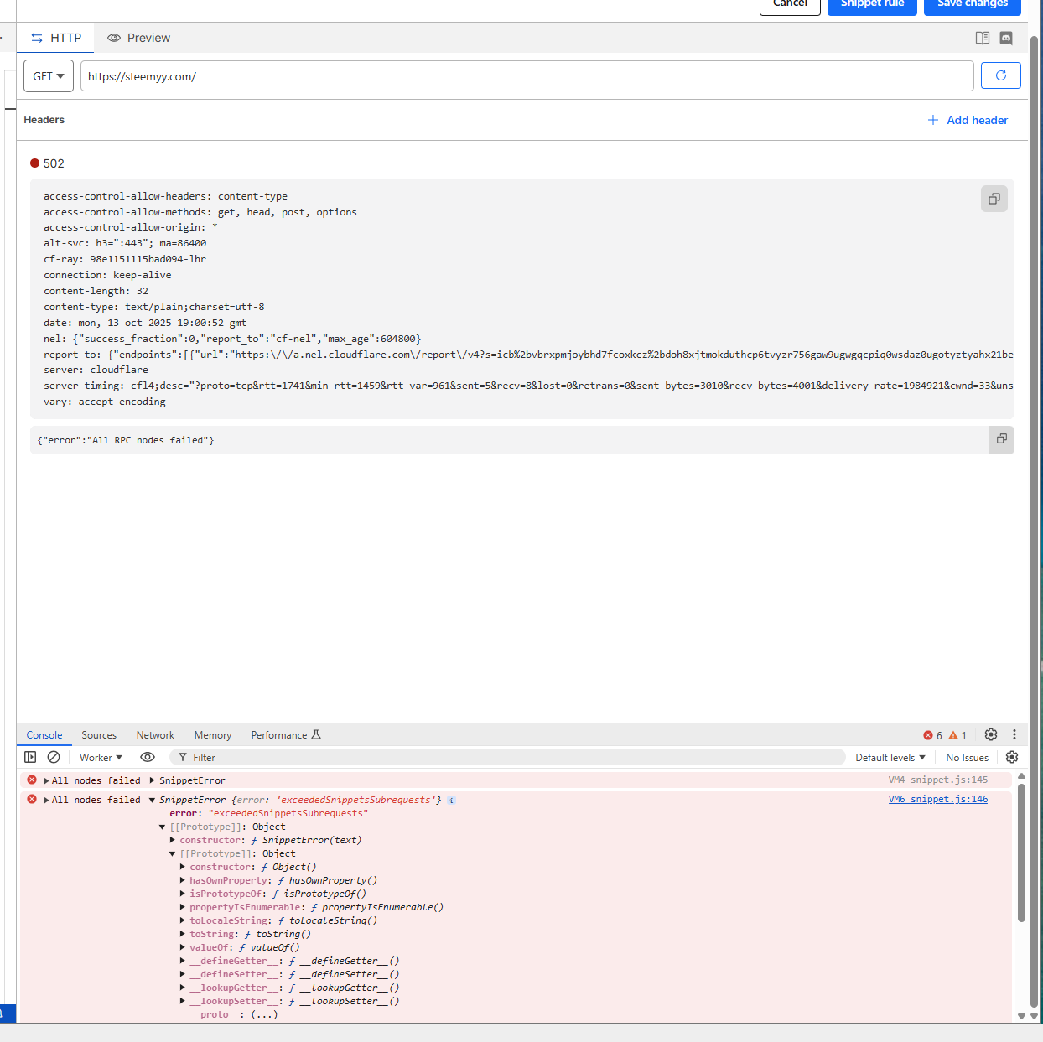Expand the toLocaleString entry
The height and width of the screenshot is (1042, 1043).
(x=183, y=920)
